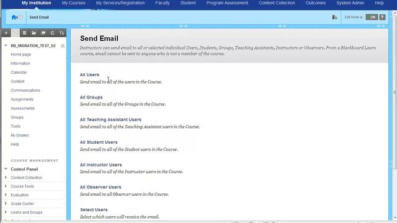Open the course theme picker icon
The height and width of the screenshot is (223, 397).
[335, 17]
